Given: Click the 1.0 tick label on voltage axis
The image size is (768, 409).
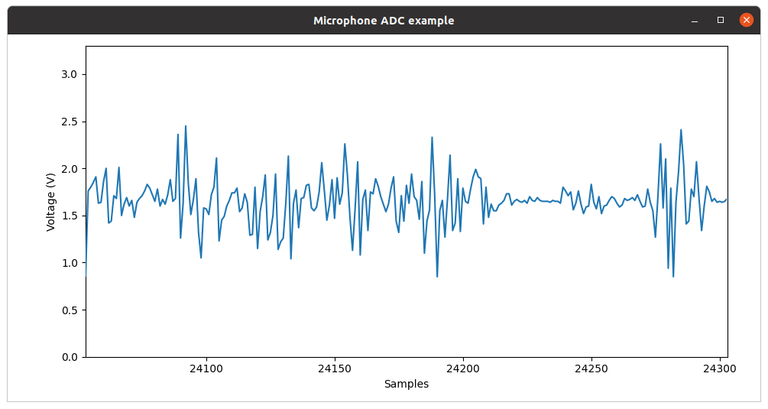Looking at the screenshot, I should click(x=68, y=263).
